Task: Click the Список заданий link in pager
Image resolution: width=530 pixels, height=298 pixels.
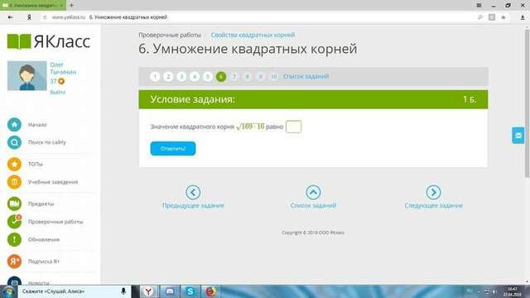Action: [306, 76]
